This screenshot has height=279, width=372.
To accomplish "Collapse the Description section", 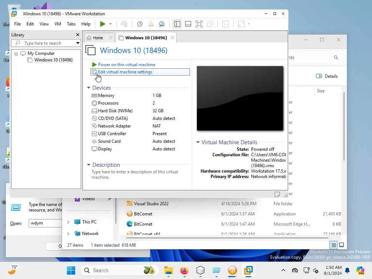I will point(89,165).
